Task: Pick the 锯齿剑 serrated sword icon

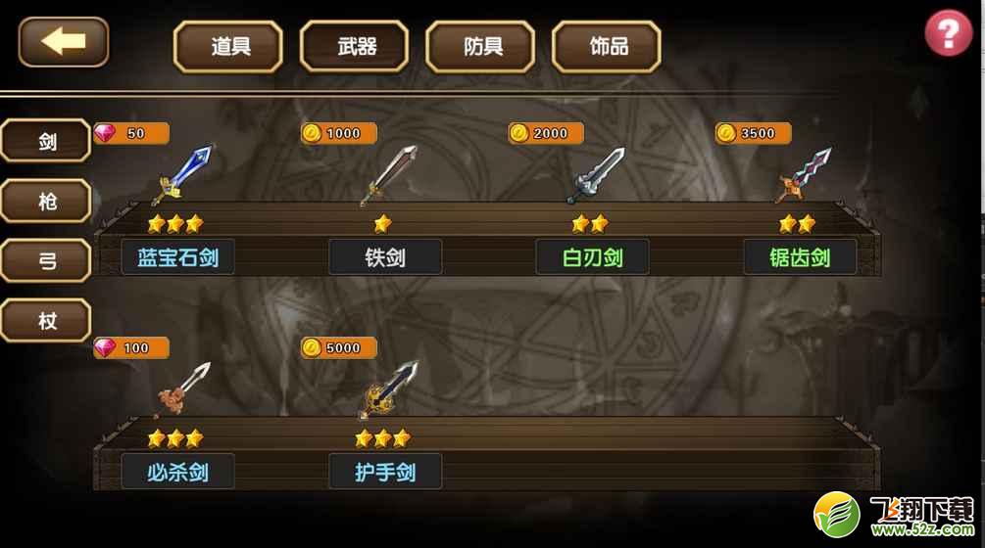Action: point(803,175)
